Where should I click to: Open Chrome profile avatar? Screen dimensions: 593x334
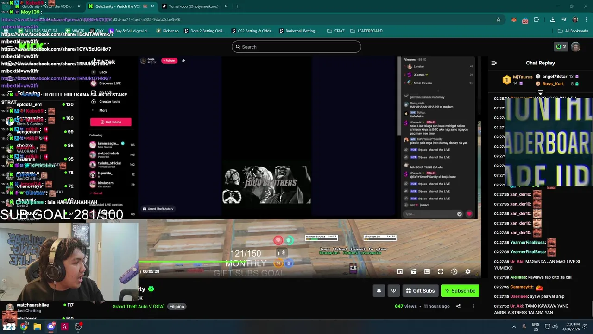575,19
